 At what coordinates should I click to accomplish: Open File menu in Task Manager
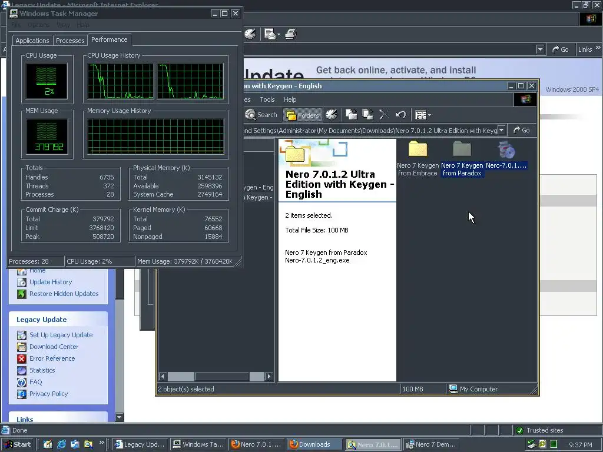point(16,25)
